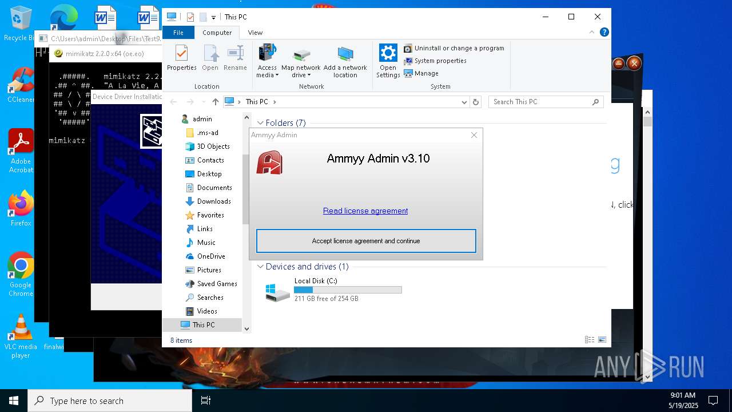Viewport: 732px width, 412px height.
Task: Open Settings gear in ribbon
Action: 388,53
